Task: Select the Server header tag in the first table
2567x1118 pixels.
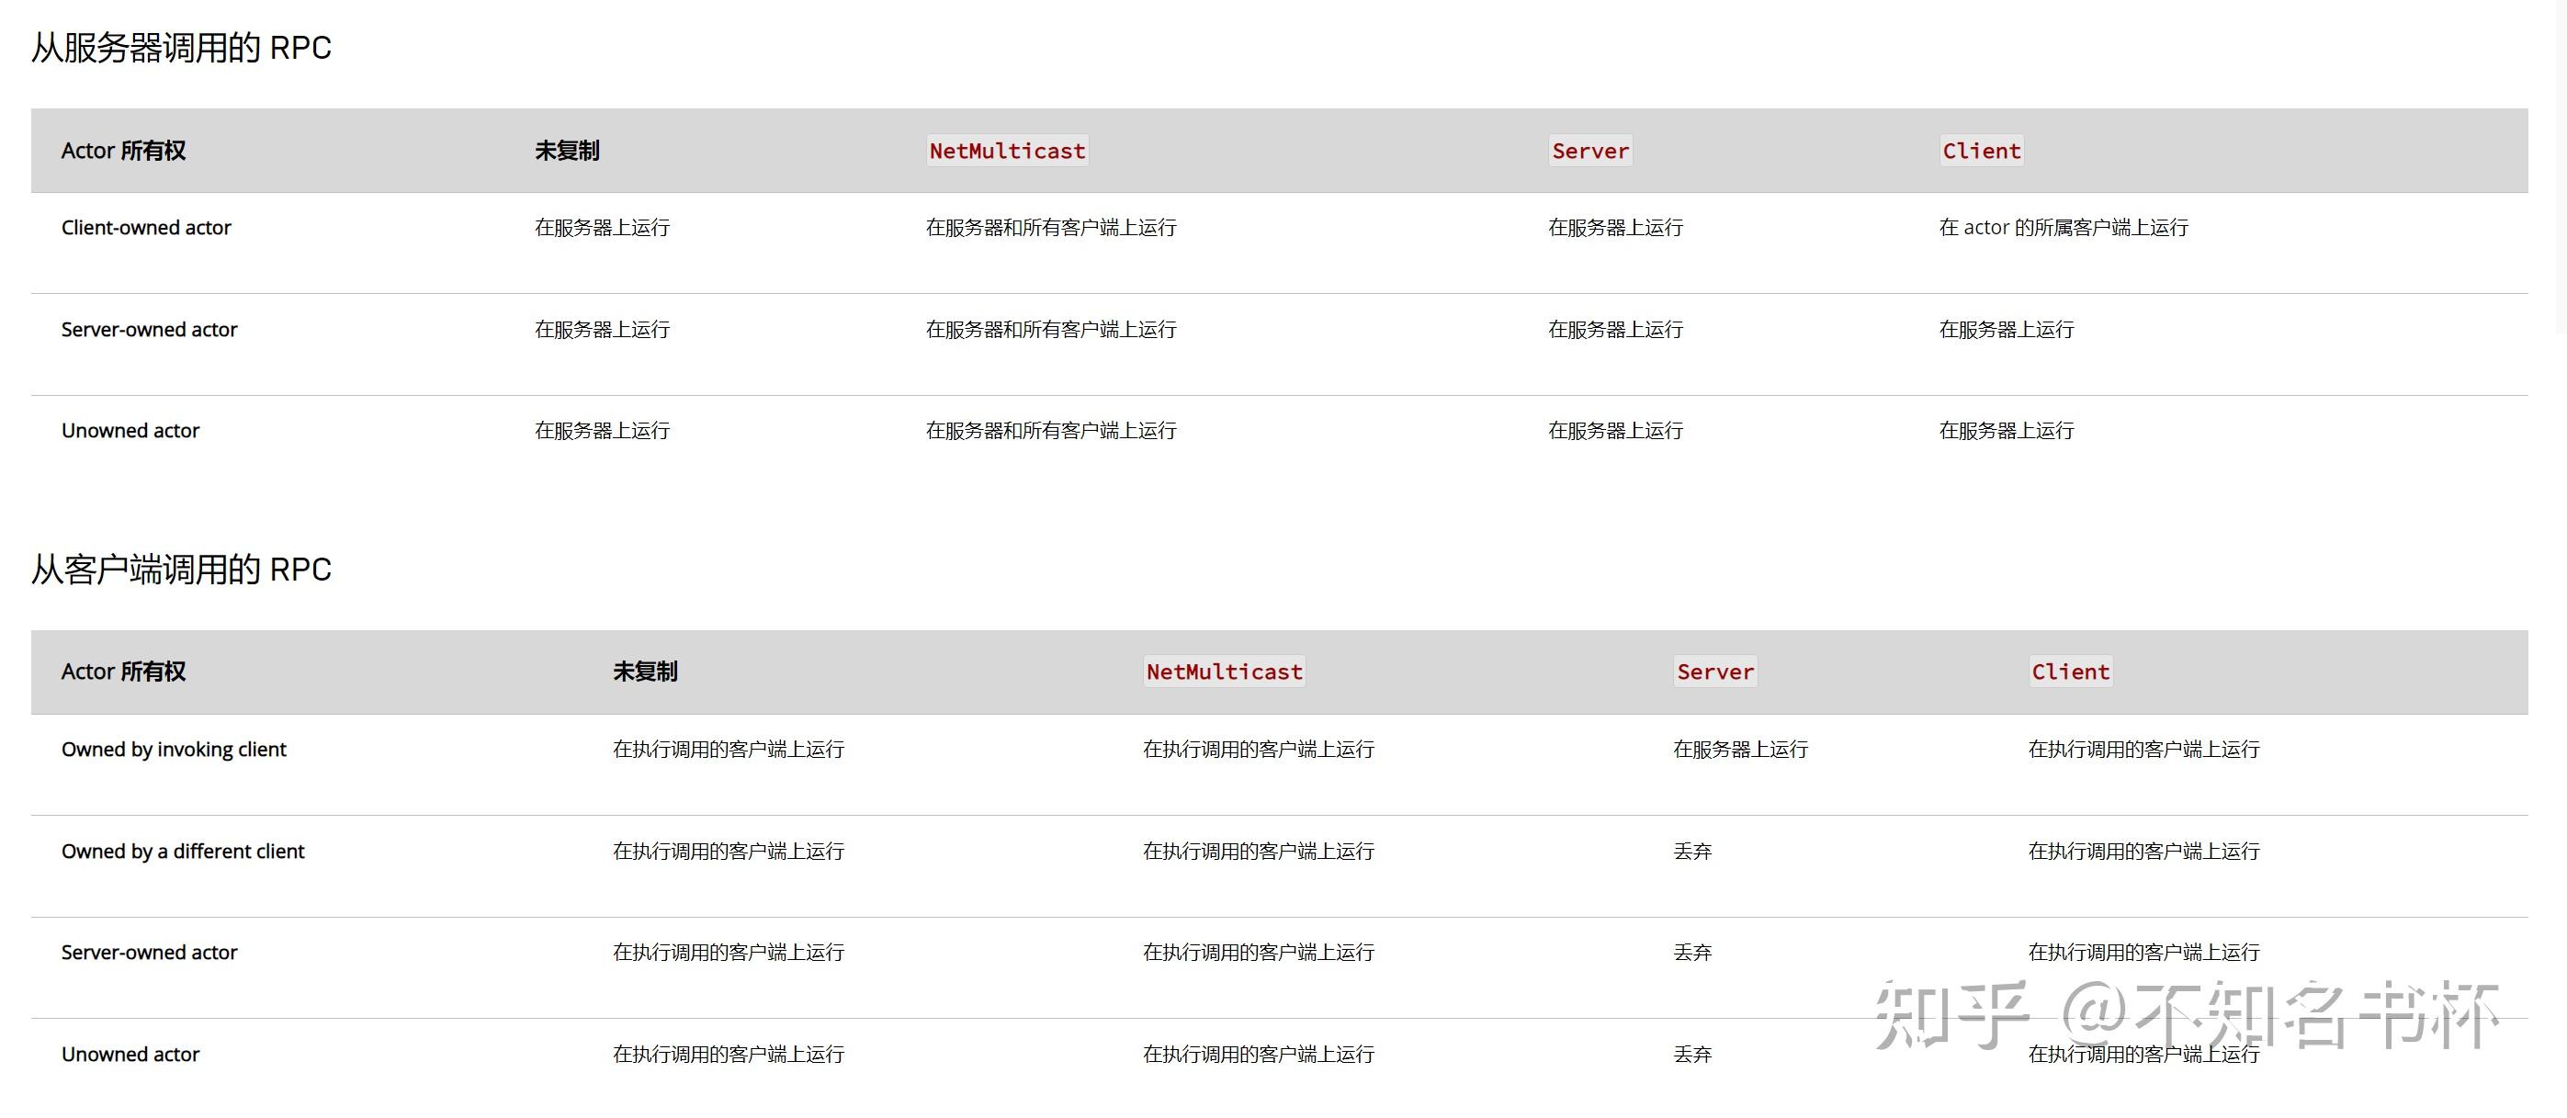Action: tap(1589, 151)
